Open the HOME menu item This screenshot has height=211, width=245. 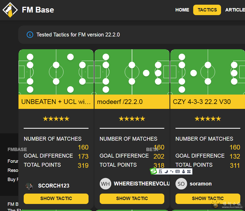click(x=182, y=10)
